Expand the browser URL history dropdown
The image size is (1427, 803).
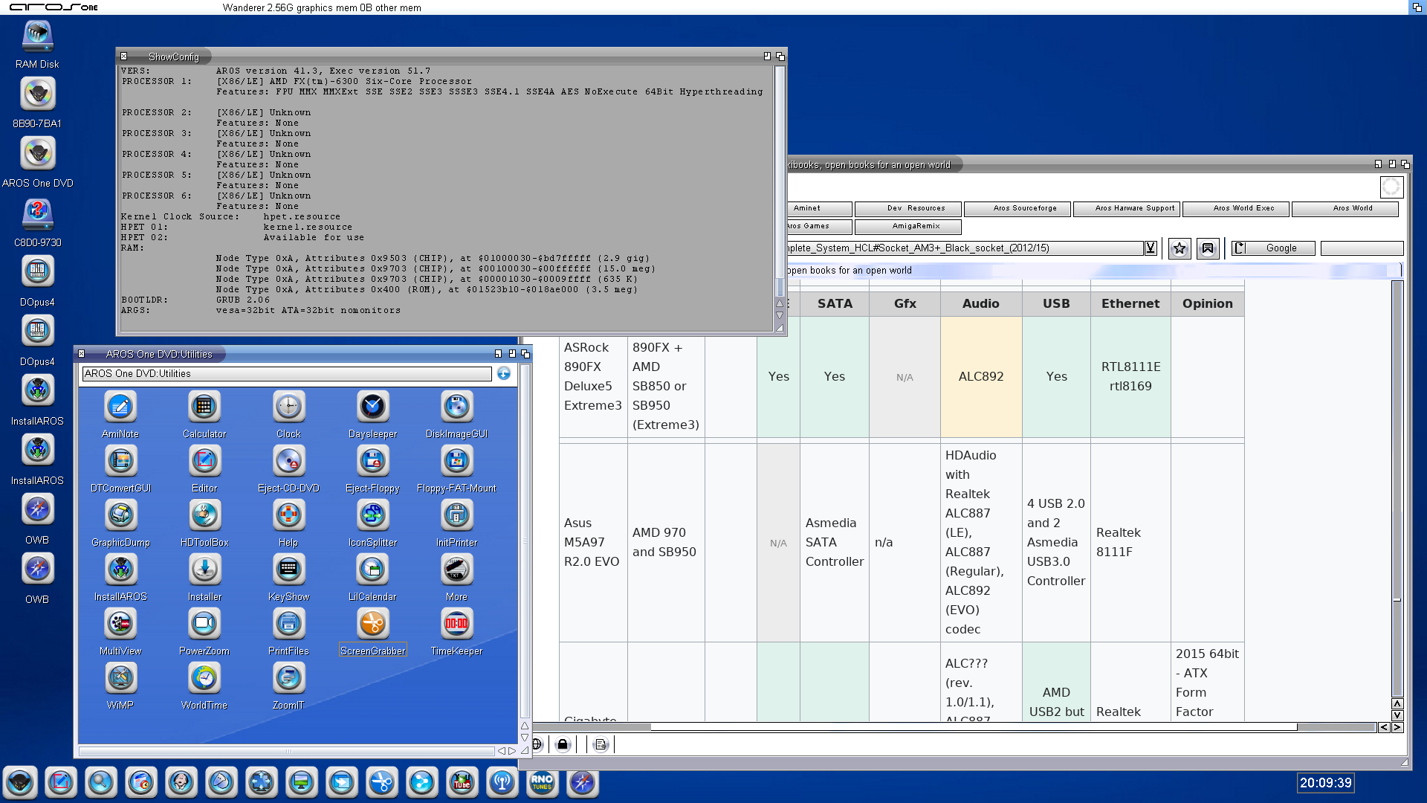coord(1151,248)
